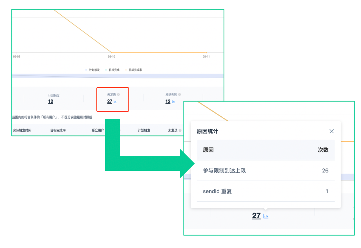This screenshot has width=361, height=248.
Task: Click chart icon under the 原因统计 popup
Action: tap(266, 216)
